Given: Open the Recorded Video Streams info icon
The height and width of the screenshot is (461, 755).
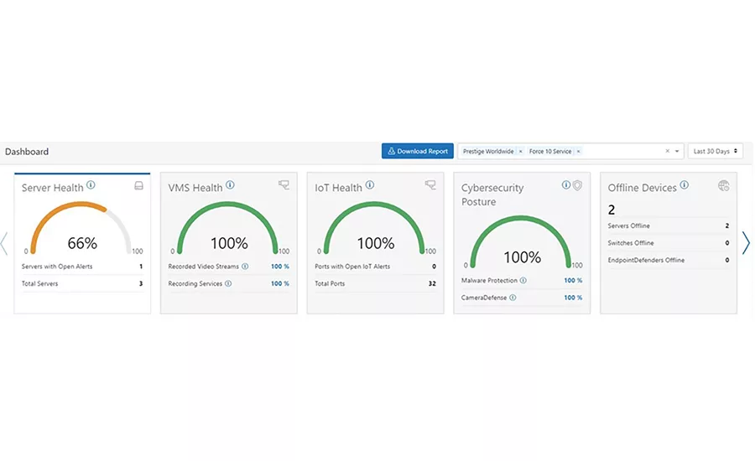Looking at the screenshot, I should click(x=245, y=266).
